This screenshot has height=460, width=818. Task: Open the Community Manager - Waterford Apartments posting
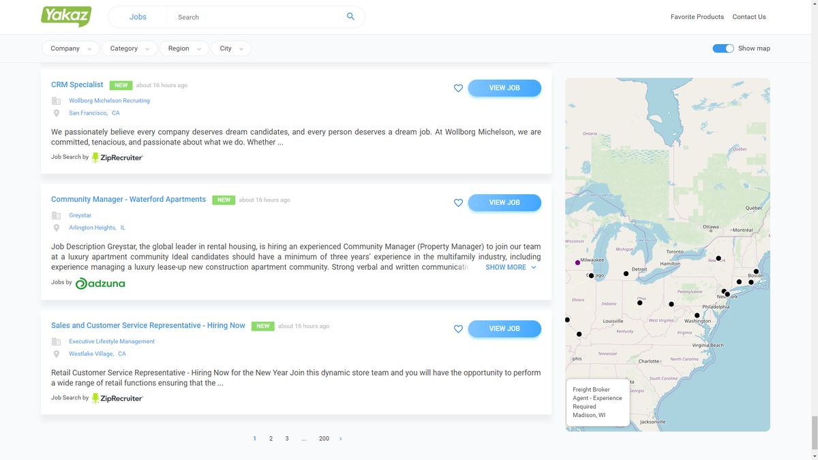tap(128, 199)
